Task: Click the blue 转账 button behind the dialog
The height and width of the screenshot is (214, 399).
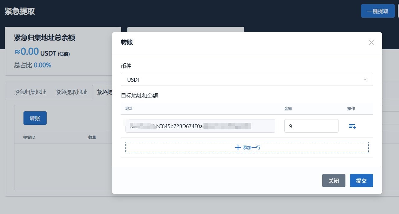Action: tap(35, 118)
